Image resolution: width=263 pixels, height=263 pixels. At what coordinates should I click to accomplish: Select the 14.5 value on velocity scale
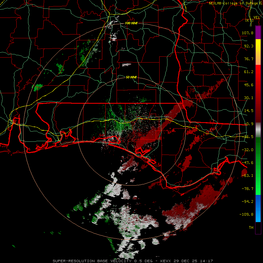[x=249, y=111]
